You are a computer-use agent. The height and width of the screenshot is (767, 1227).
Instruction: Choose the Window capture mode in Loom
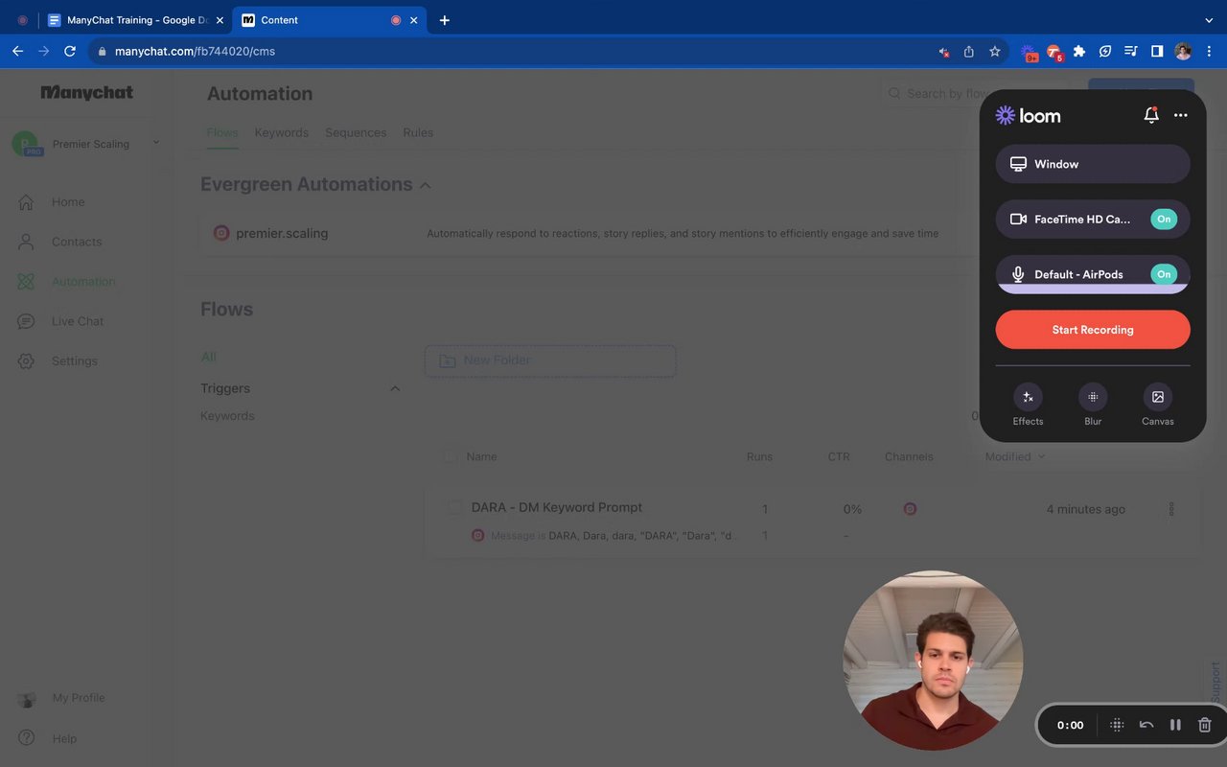pyautogui.click(x=1093, y=164)
